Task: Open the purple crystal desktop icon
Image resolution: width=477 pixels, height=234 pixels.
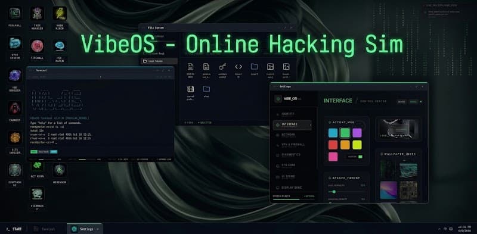Action: 15,76
